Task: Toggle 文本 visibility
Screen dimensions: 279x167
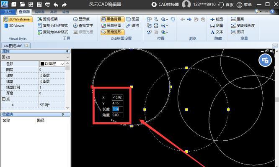Action: tap(217, 32)
